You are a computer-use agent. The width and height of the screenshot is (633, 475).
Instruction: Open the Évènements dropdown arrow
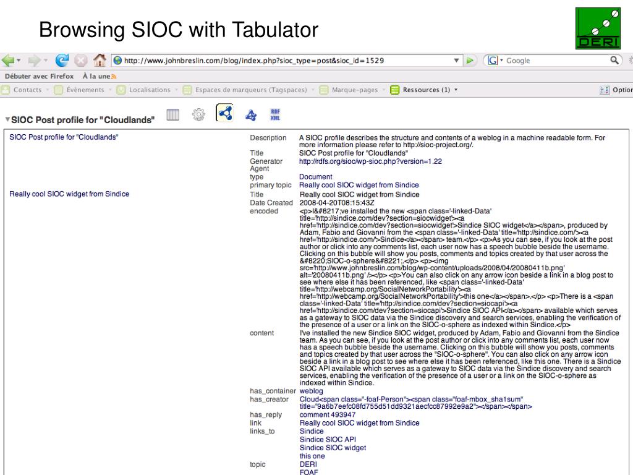pyautogui.click(x=110, y=90)
